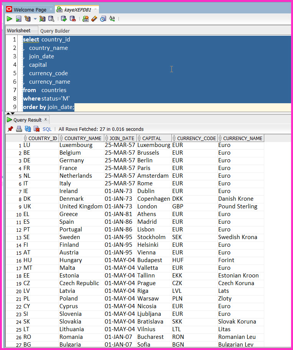Select the Vilnius capital cell
Image resolution: width=293 pixels, height=350 pixels.
154,329
